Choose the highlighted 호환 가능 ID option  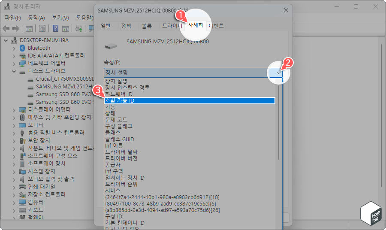(x=190, y=100)
